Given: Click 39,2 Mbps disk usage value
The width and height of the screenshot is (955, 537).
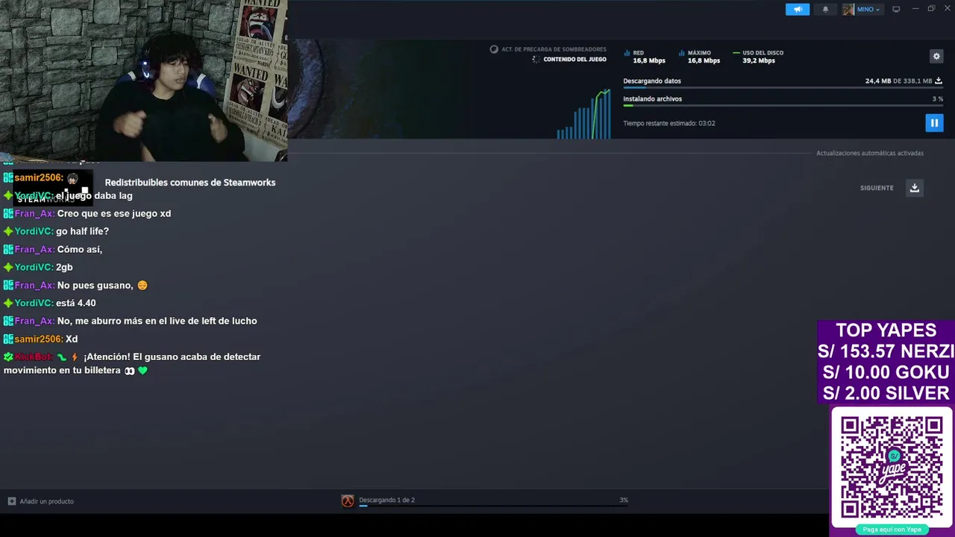Looking at the screenshot, I should click(x=759, y=60).
